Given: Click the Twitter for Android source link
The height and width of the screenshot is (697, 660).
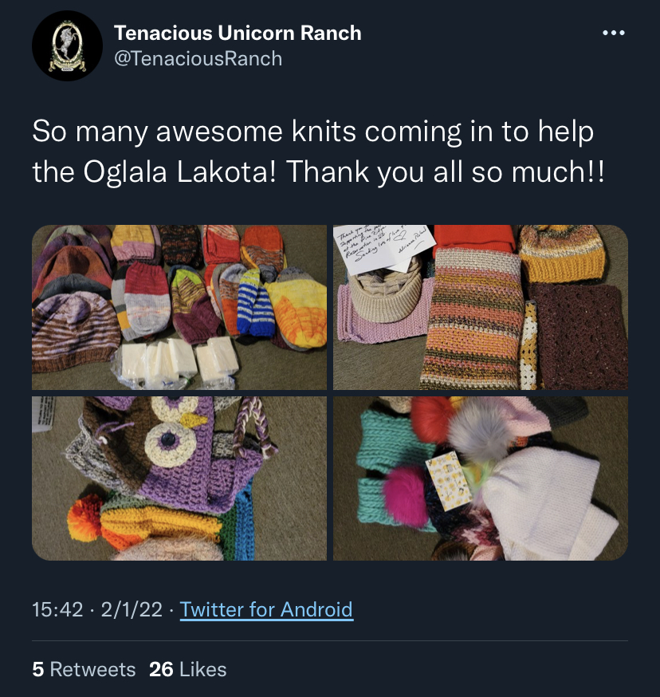Looking at the screenshot, I should (x=266, y=609).
